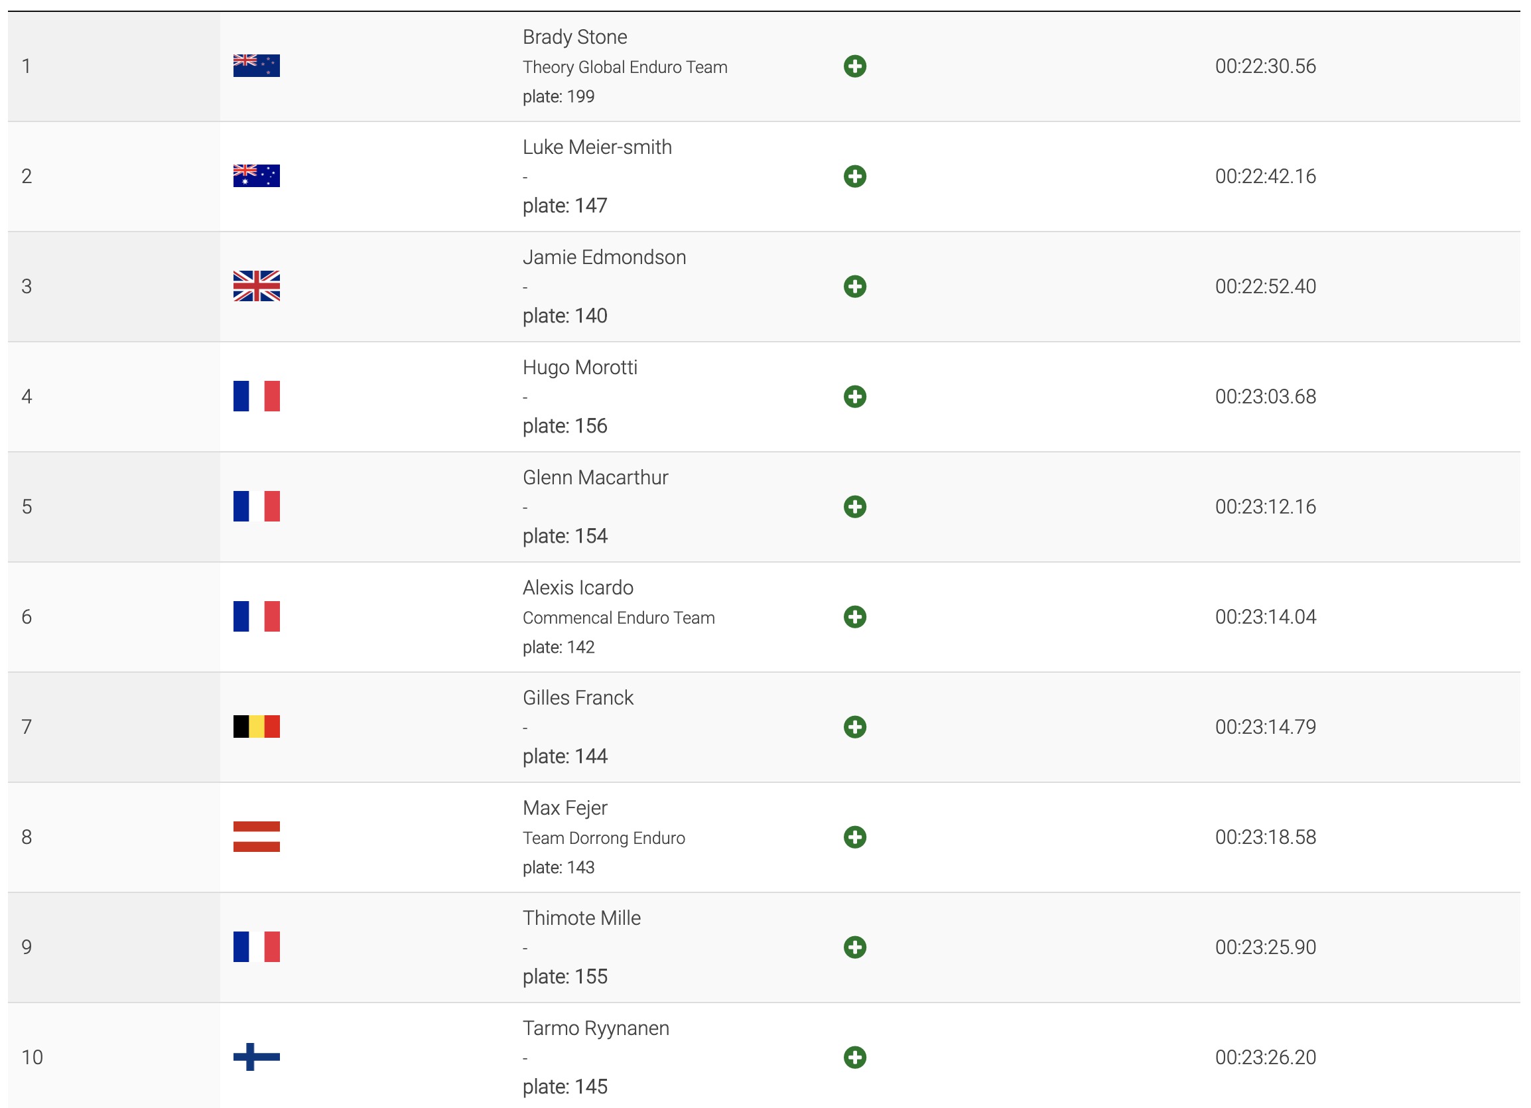1531x1108 pixels.
Task: Open Tarmo Ryynanen's plus icon details
Action: [x=854, y=1057]
